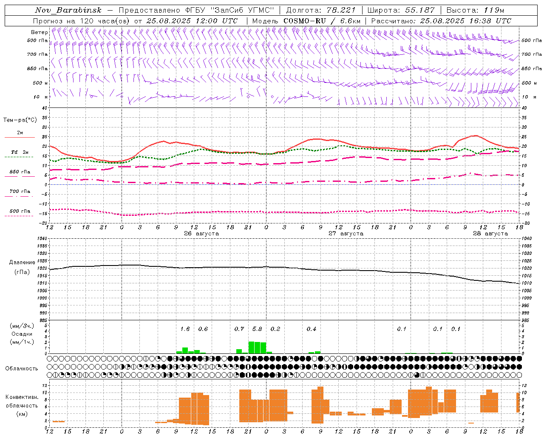Viewport: 544px width, 435px height.
Task: Click the 26 августа date label
Action: pyautogui.click(x=201, y=234)
